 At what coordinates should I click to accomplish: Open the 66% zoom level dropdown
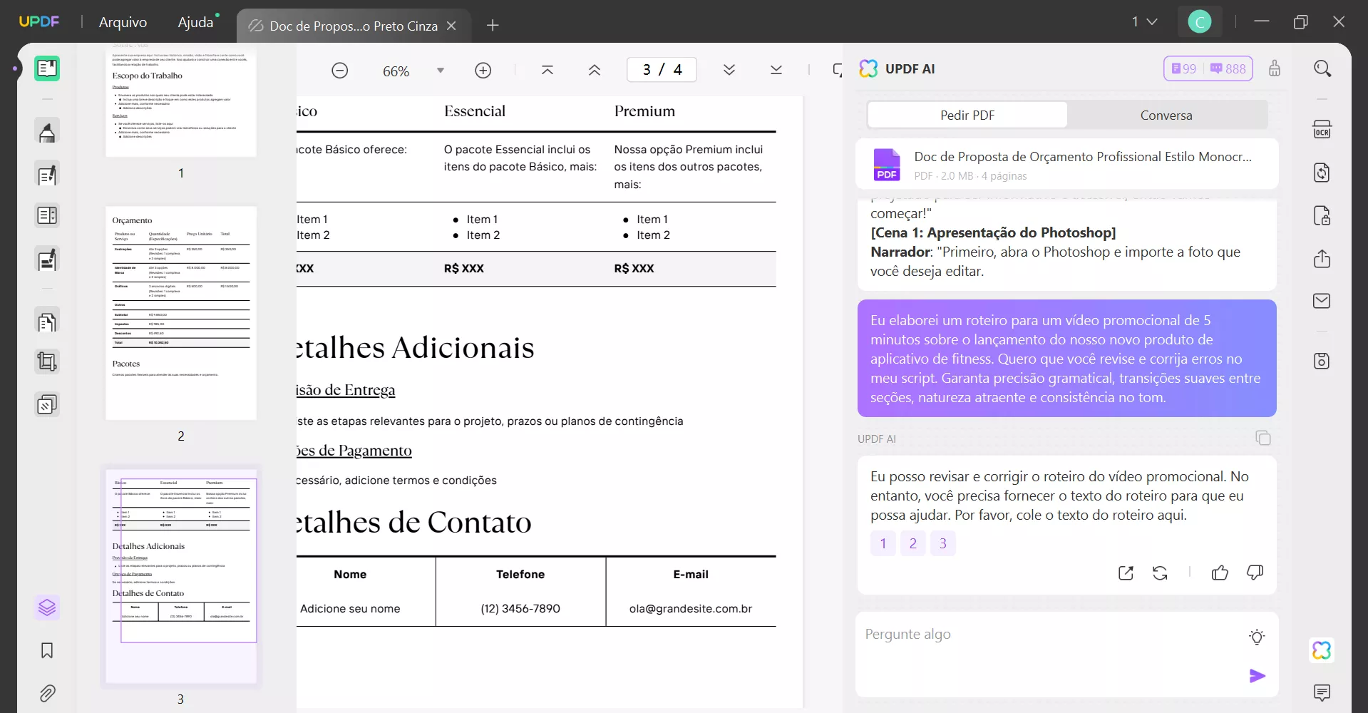(x=440, y=70)
